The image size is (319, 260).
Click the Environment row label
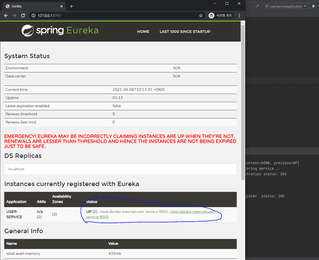click(17, 68)
